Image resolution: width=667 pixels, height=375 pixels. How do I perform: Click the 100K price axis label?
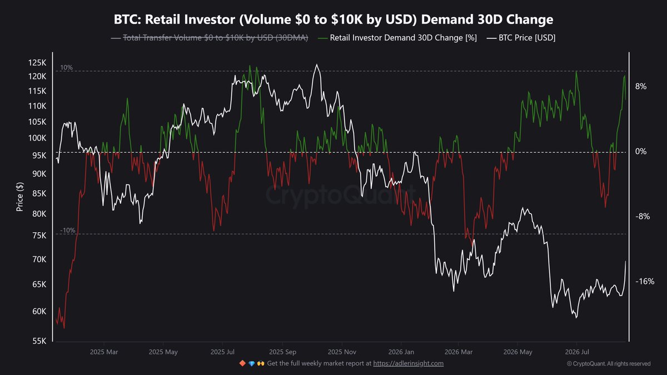click(x=37, y=138)
